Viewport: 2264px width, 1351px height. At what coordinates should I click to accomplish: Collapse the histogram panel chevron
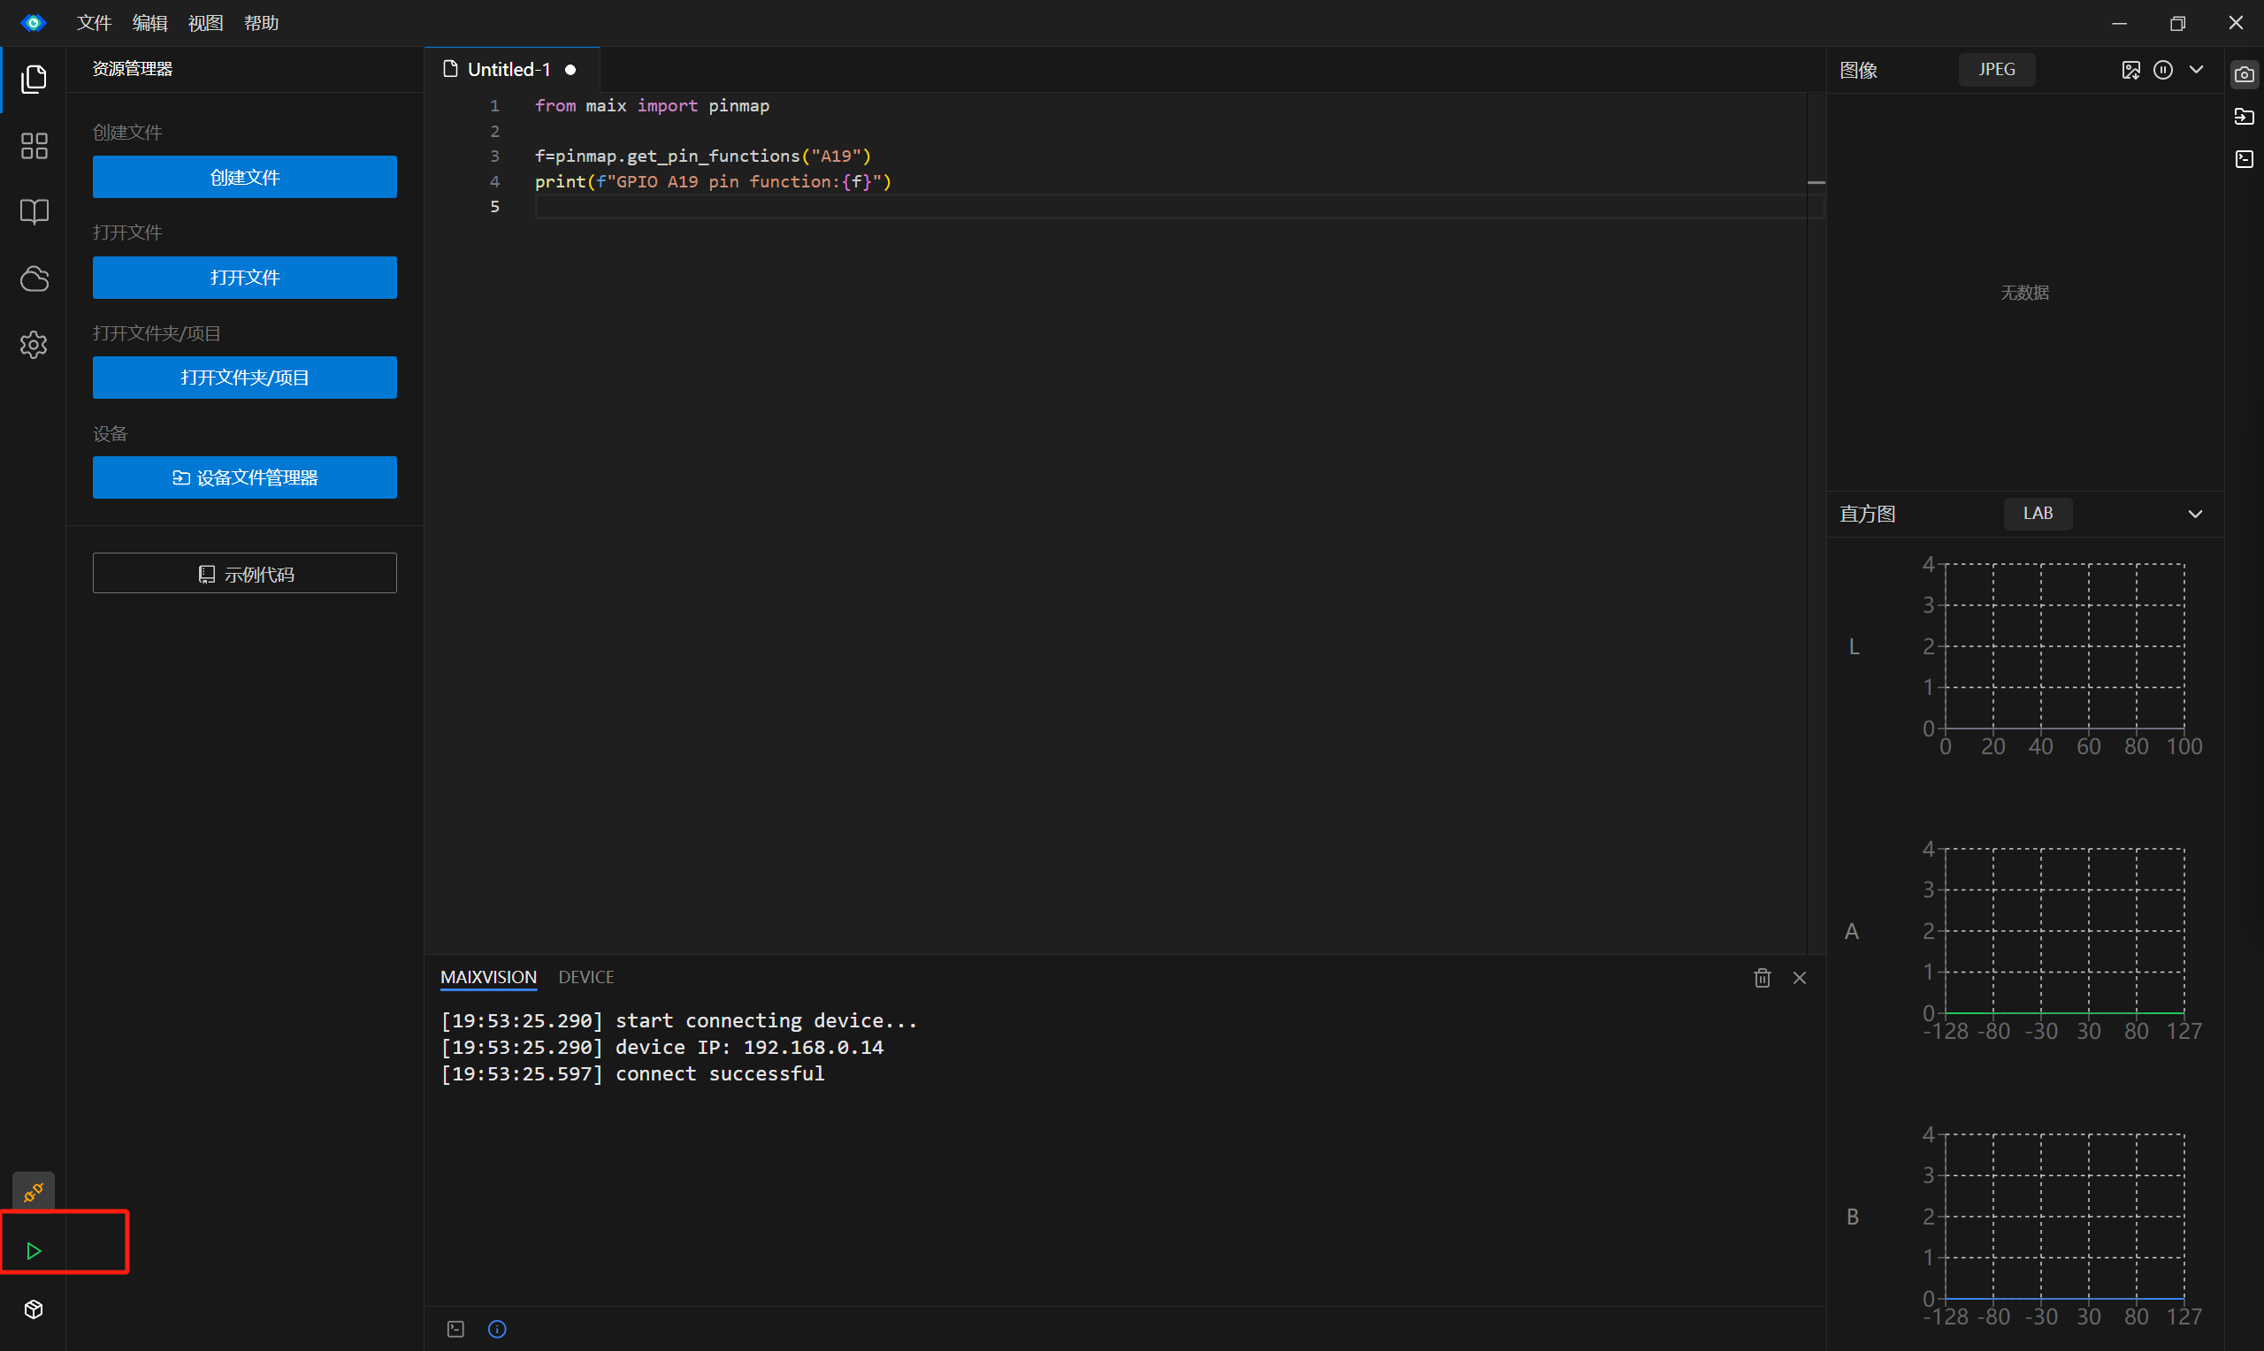[x=2195, y=514]
